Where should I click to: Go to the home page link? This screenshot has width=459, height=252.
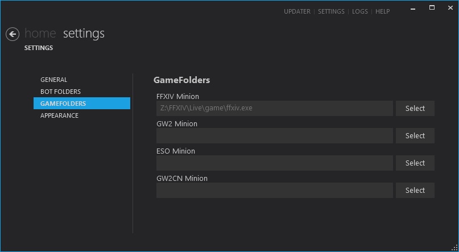click(x=40, y=34)
